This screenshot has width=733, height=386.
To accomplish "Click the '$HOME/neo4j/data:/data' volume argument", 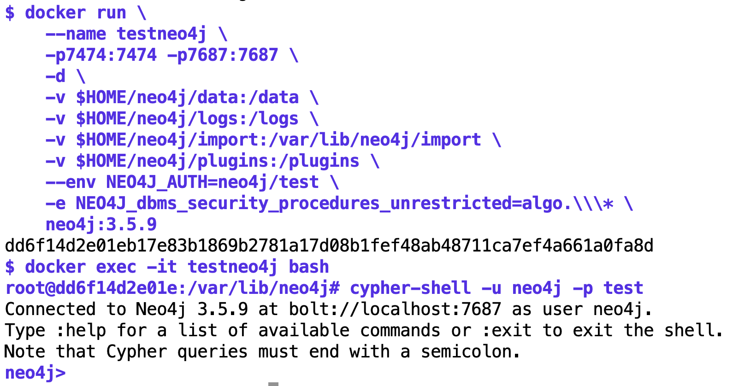I will pos(187,98).
